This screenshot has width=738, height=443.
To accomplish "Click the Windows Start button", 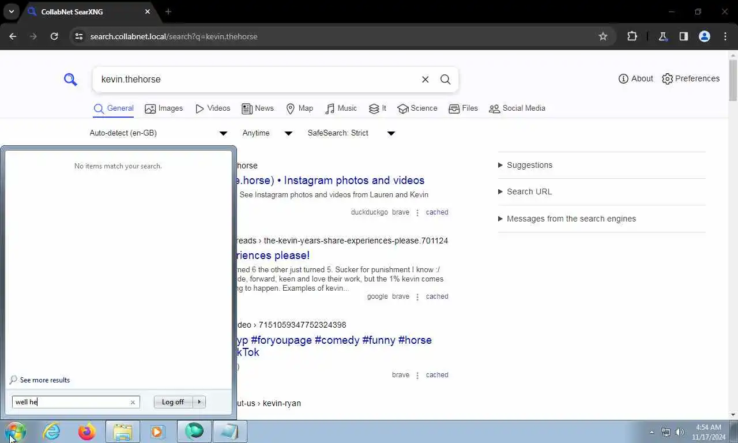I will 15,431.
